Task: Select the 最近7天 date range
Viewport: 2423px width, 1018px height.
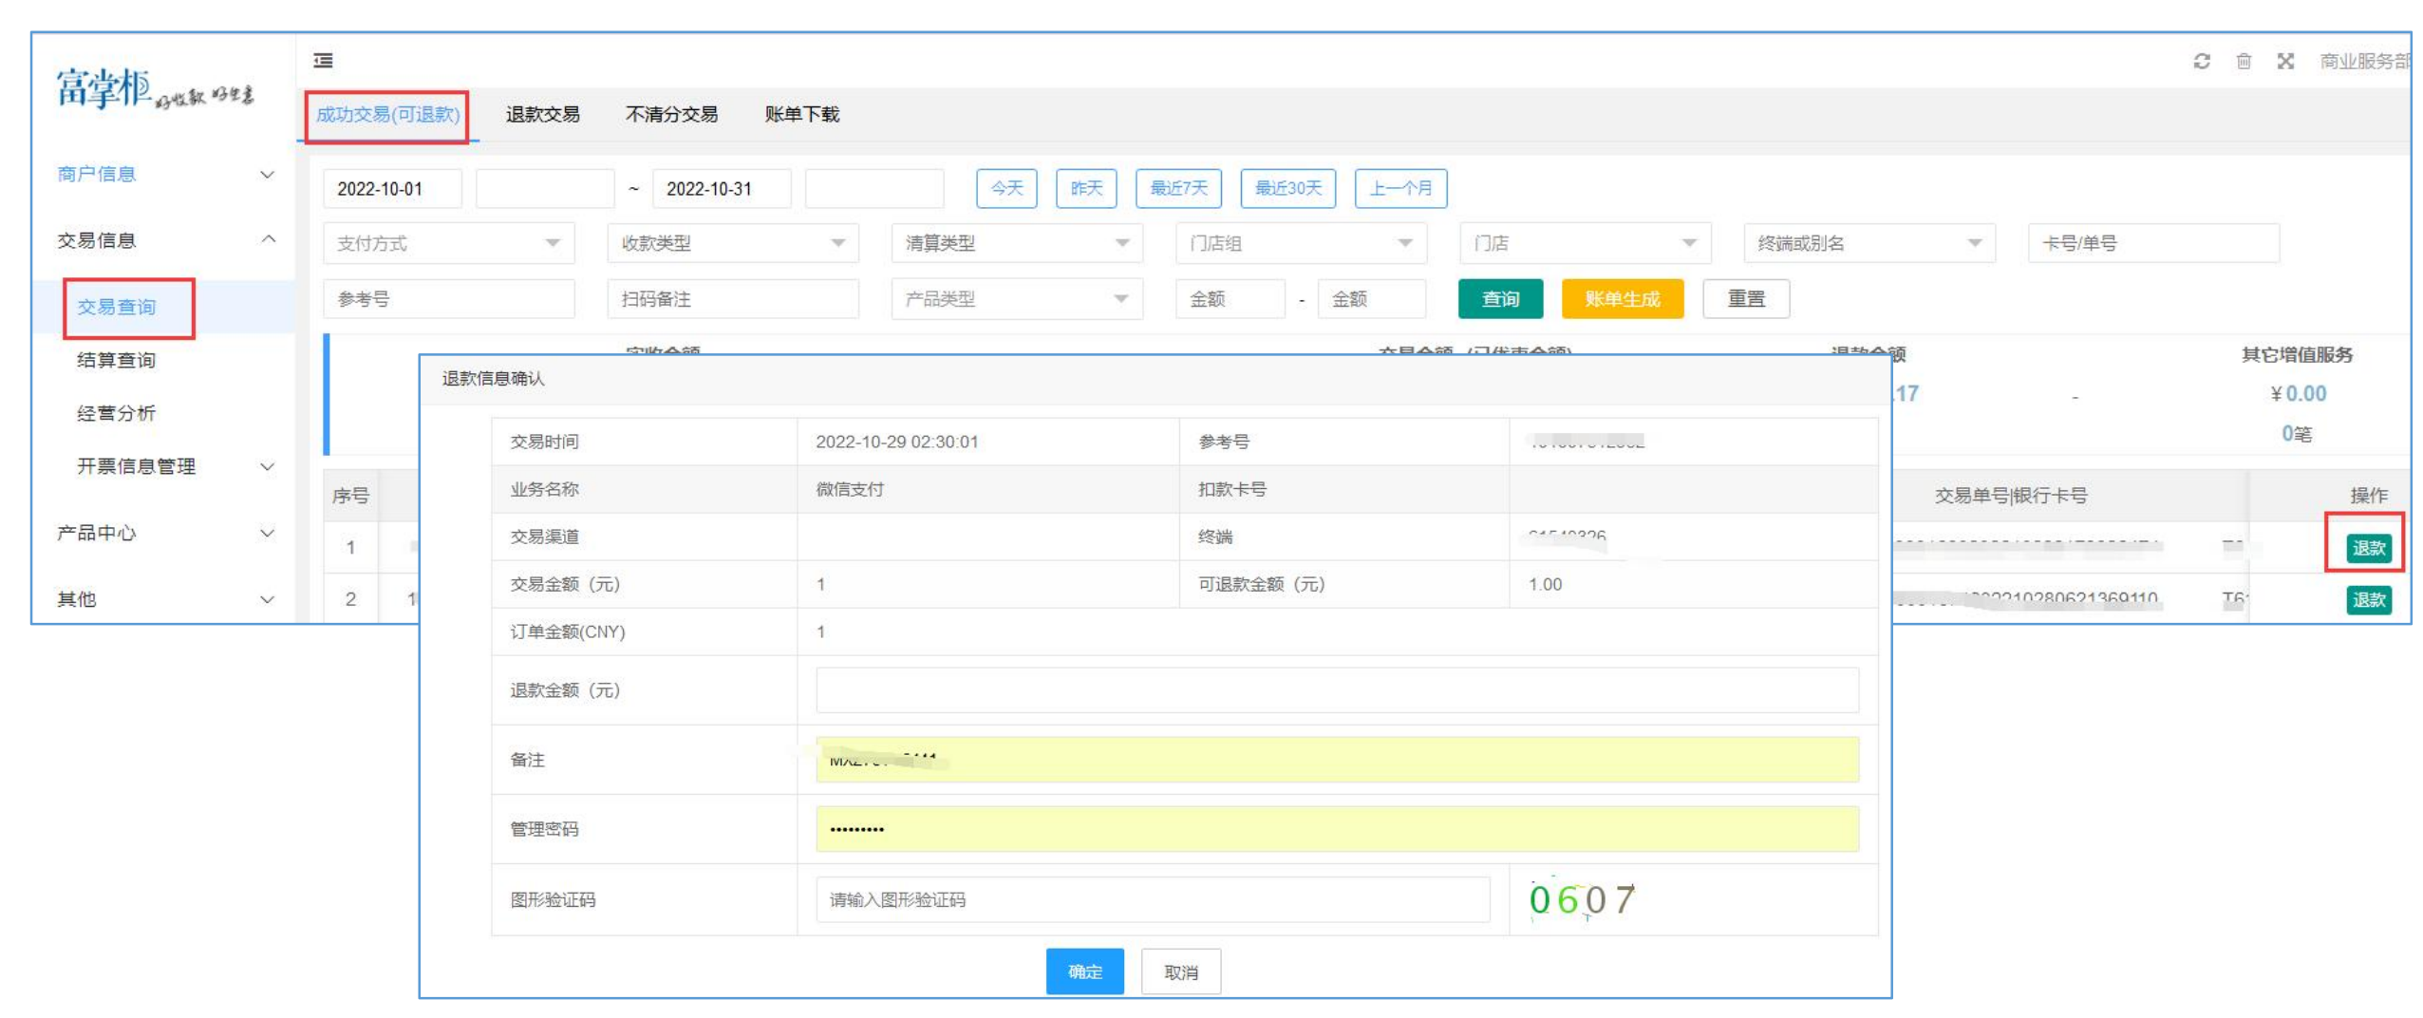Action: (1178, 188)
